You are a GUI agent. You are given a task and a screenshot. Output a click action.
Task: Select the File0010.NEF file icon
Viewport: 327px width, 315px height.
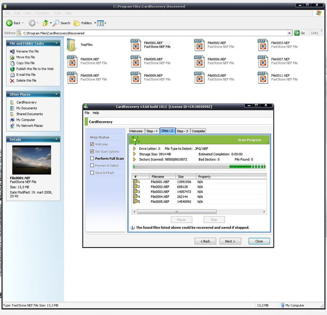(x=199, y=78)
